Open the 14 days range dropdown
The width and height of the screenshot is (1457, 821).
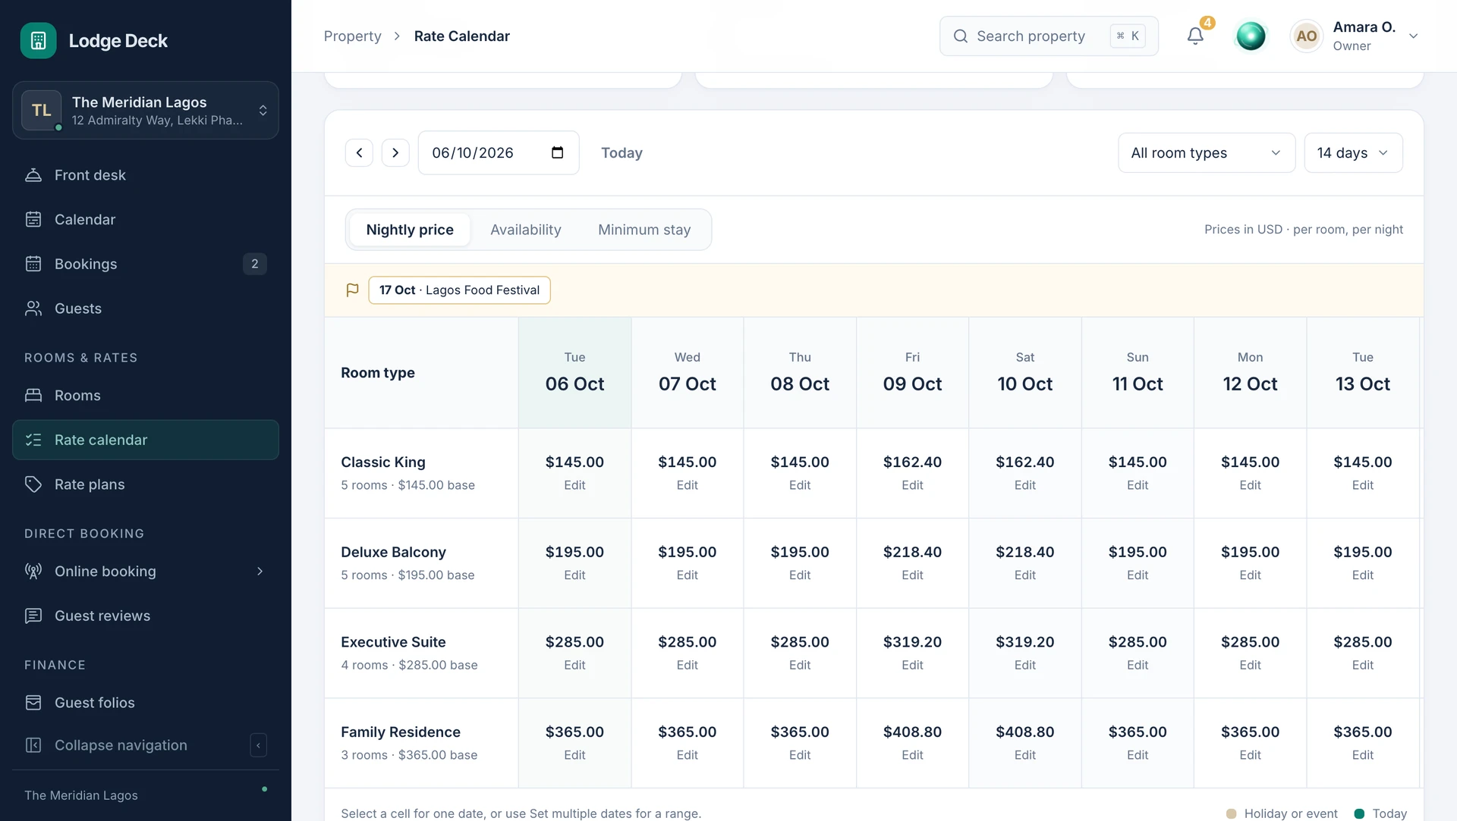coord(1353,152)
